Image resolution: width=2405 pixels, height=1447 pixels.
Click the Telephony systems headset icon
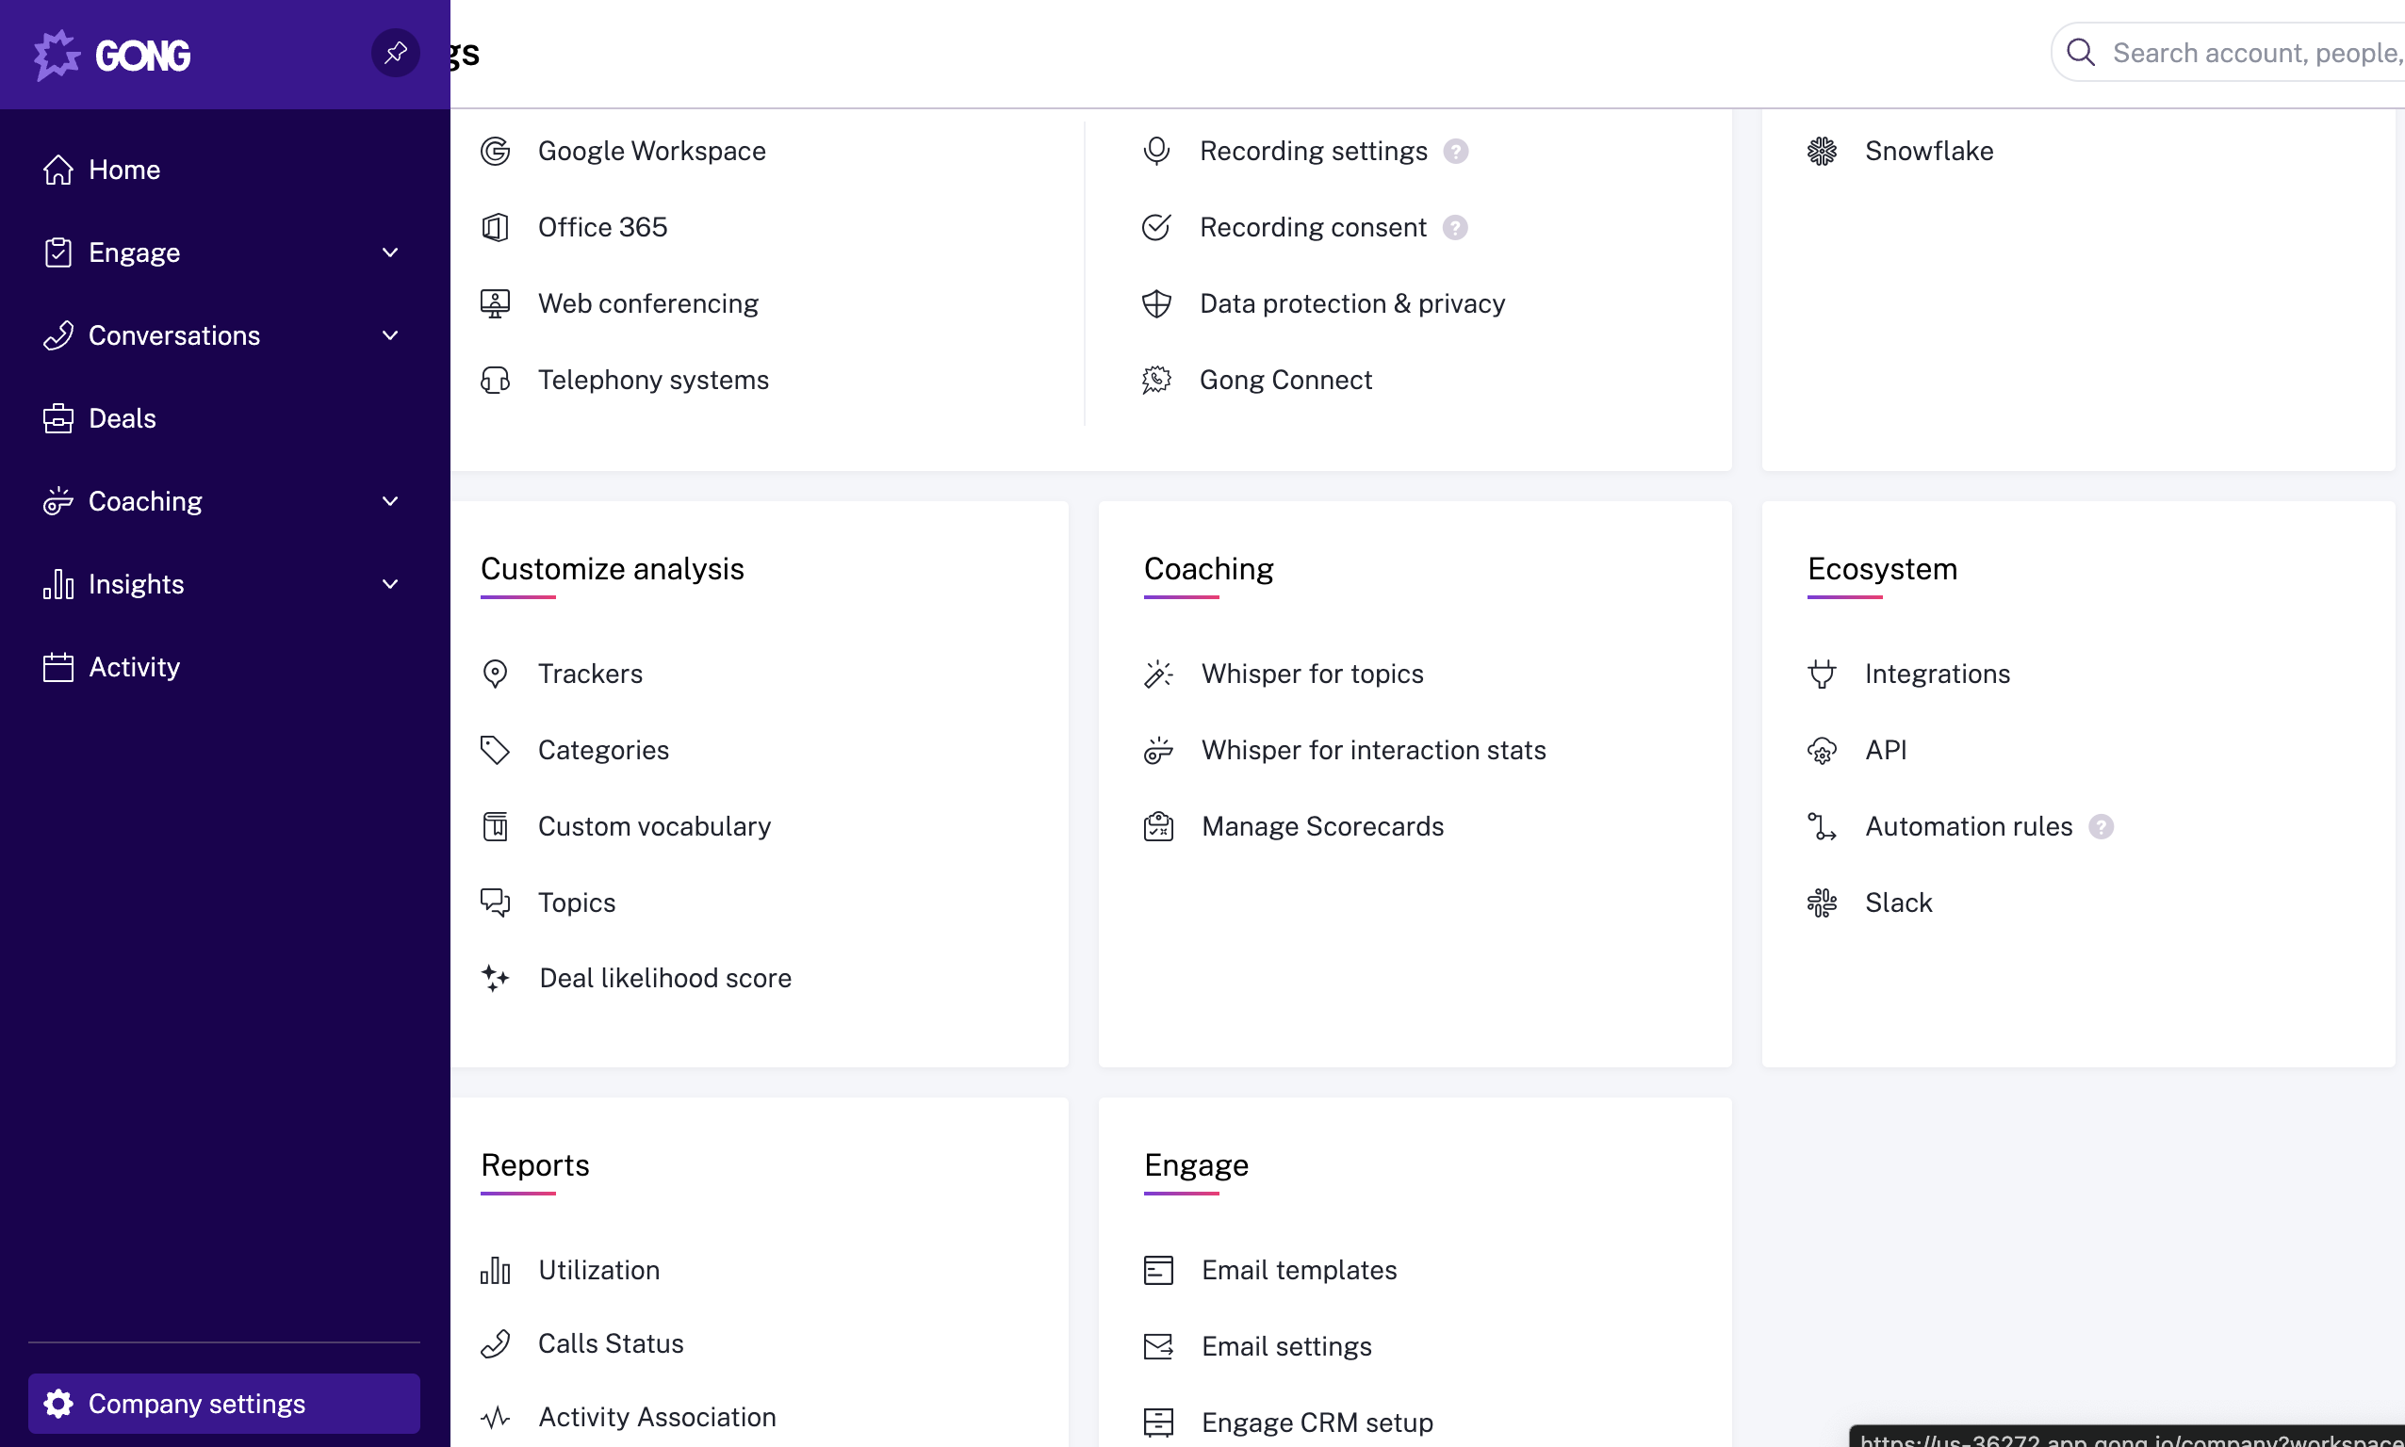tap(497, 381)
